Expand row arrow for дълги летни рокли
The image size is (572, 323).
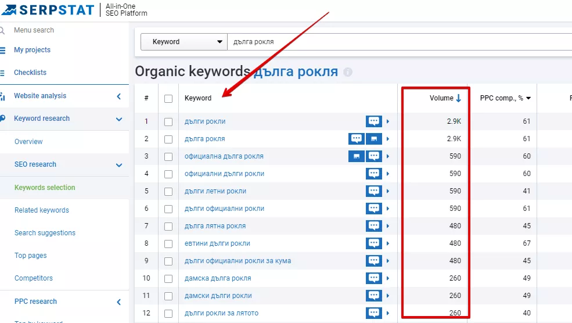(x=387, y=191)
